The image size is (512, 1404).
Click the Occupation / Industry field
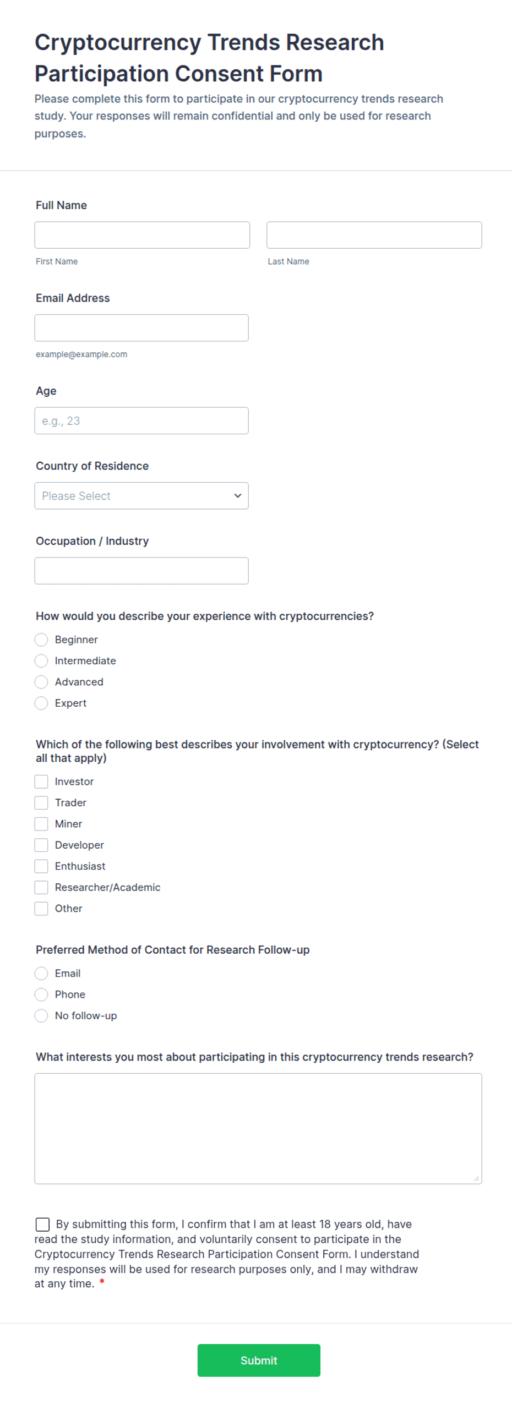click(x=141, y=571)
